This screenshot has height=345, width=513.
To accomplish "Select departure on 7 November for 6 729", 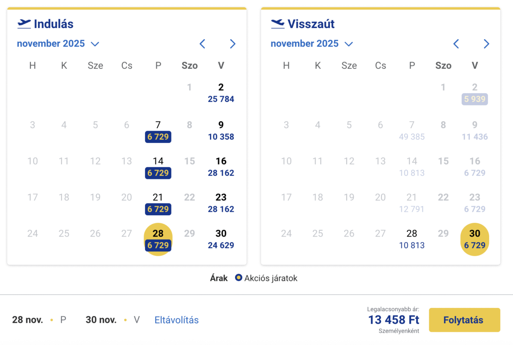I will [x=158, y=131].
